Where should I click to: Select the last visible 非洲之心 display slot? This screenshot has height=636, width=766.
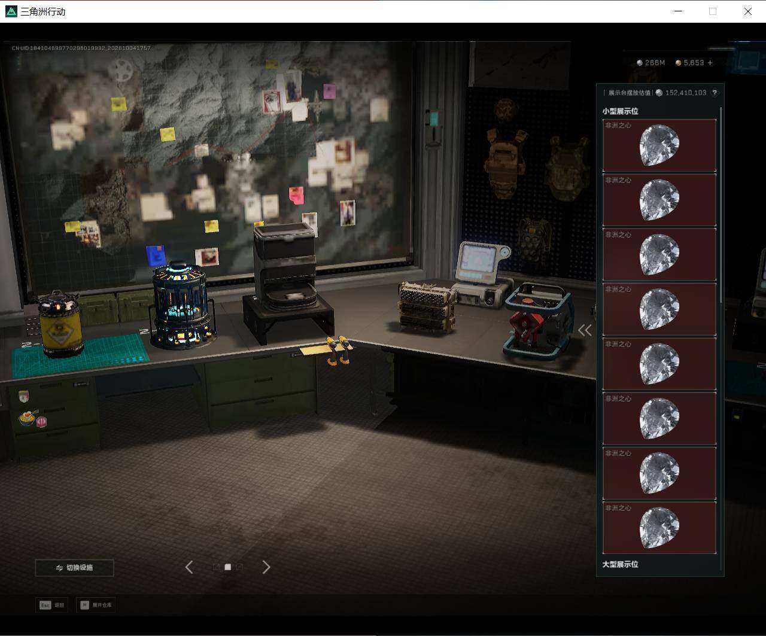(659, 528)
